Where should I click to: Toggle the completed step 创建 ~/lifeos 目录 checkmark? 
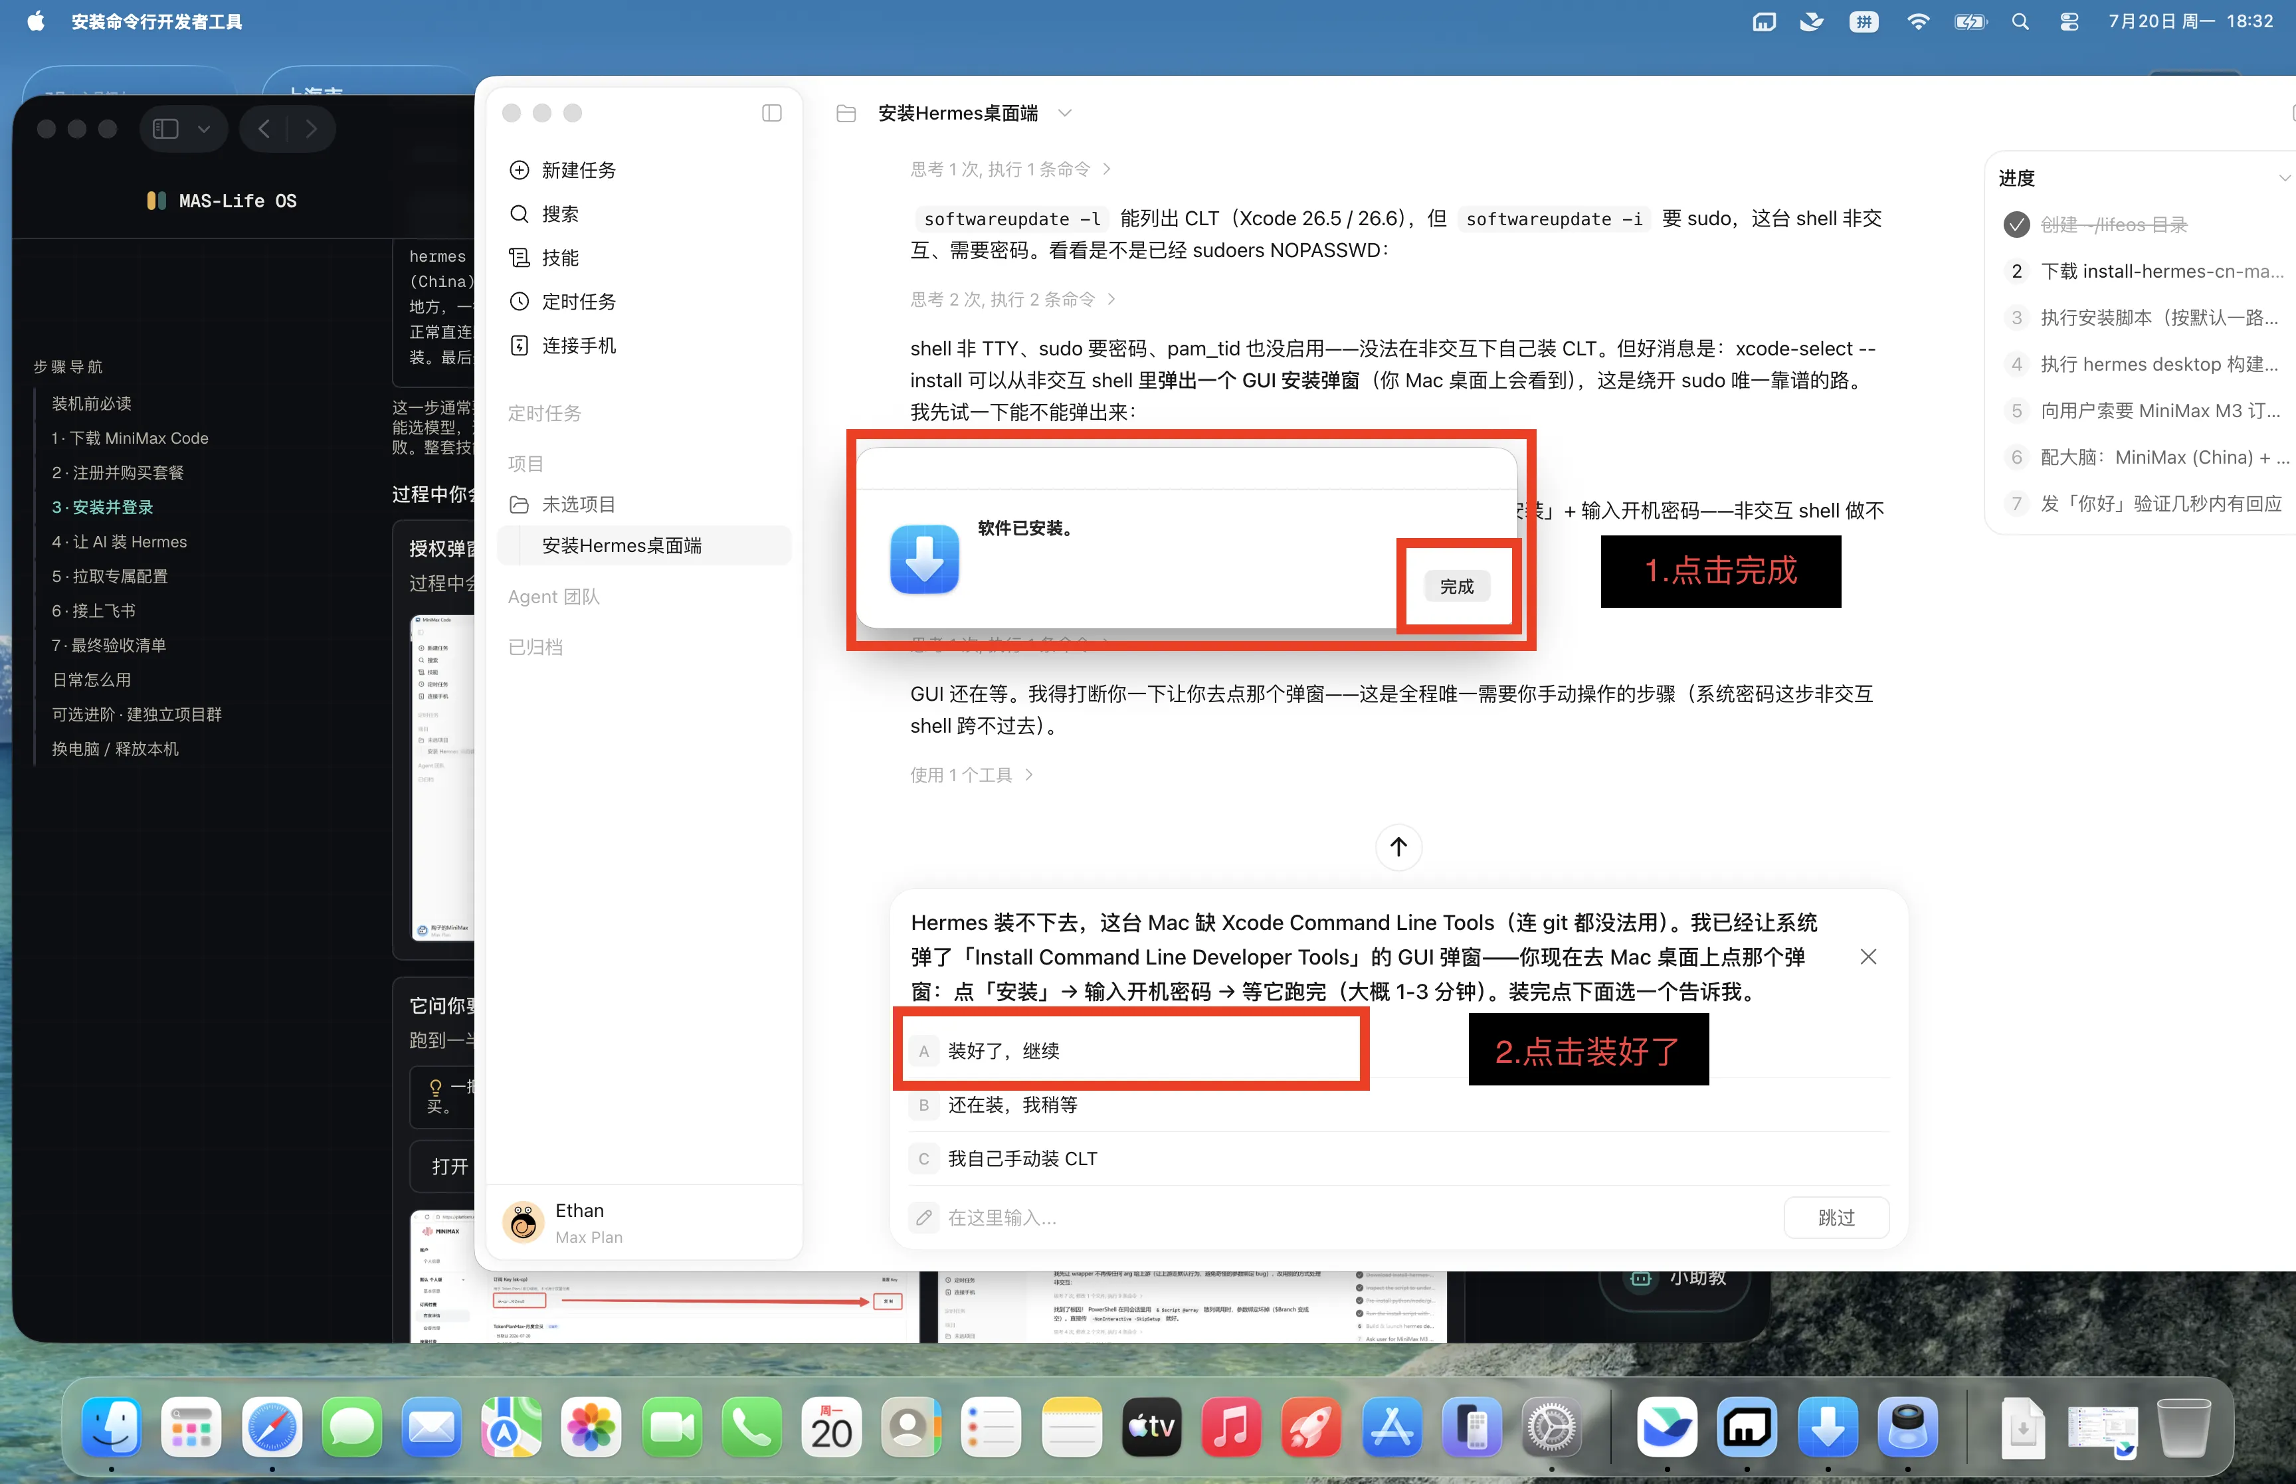click(2016, 225)
